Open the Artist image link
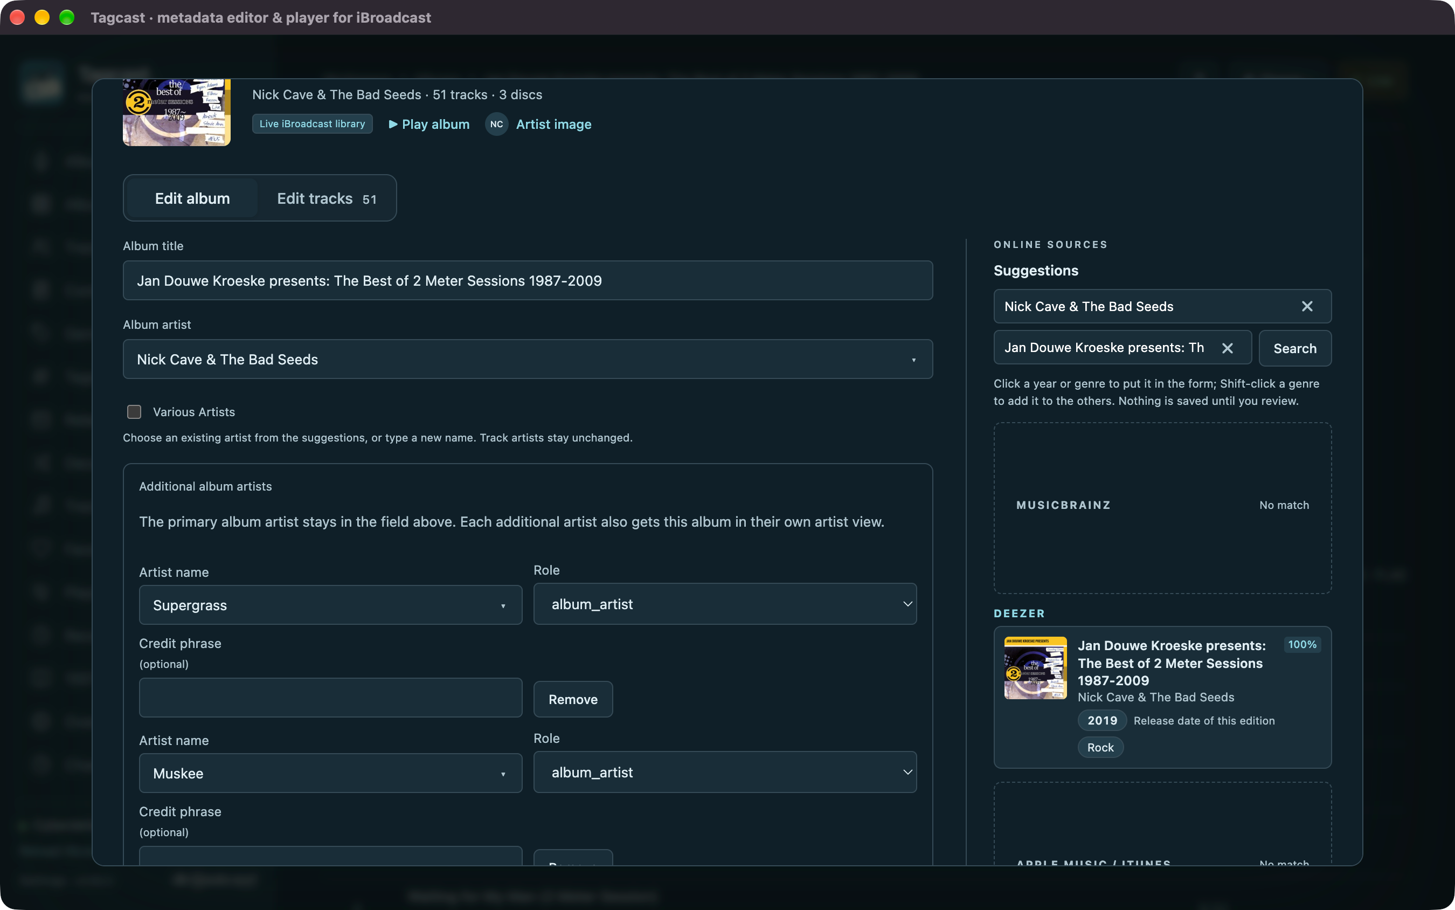Image resolution: width=1455 pixels, height=910 pixels. click(553, 124)
